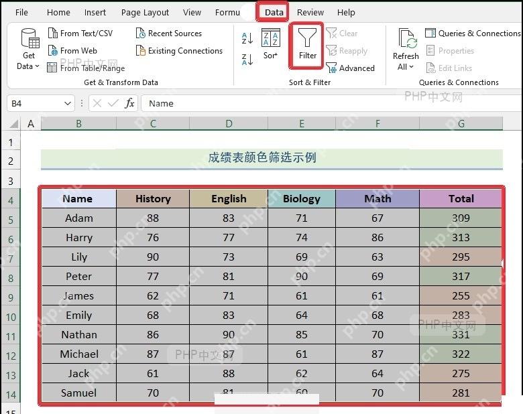Open the Help tab
The image size is (523, 414).
pyautogui.click(x=346, y=12)
